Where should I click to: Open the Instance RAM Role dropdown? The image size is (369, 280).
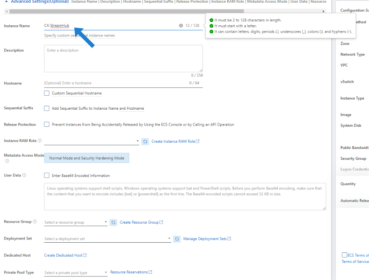91,141
